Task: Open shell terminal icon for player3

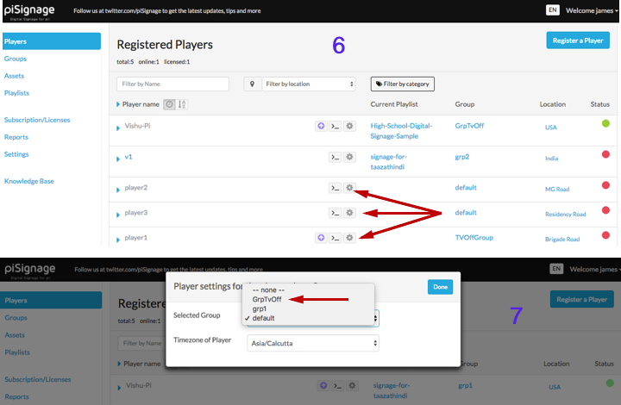Action: pos(335,213)
